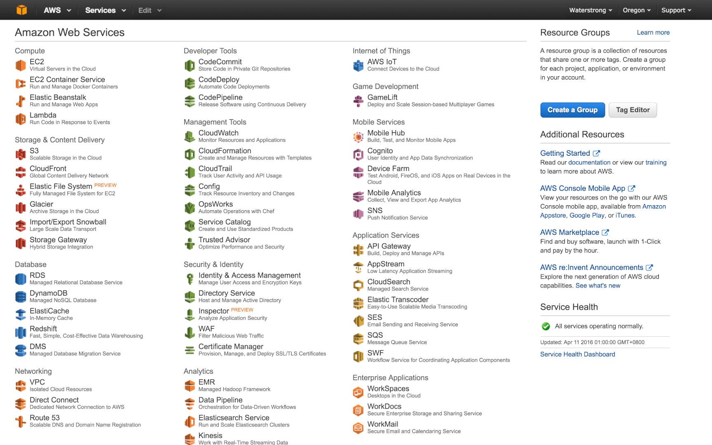
Task: Open the Device Farm service
Action: 388,169
